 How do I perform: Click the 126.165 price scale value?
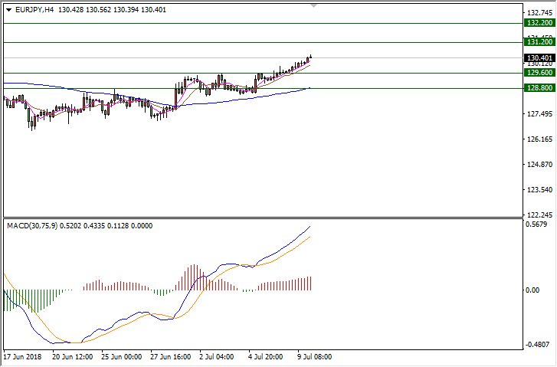point(540,139)
